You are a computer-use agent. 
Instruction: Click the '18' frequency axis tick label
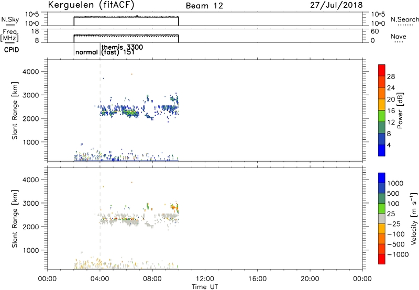(35, 31)
